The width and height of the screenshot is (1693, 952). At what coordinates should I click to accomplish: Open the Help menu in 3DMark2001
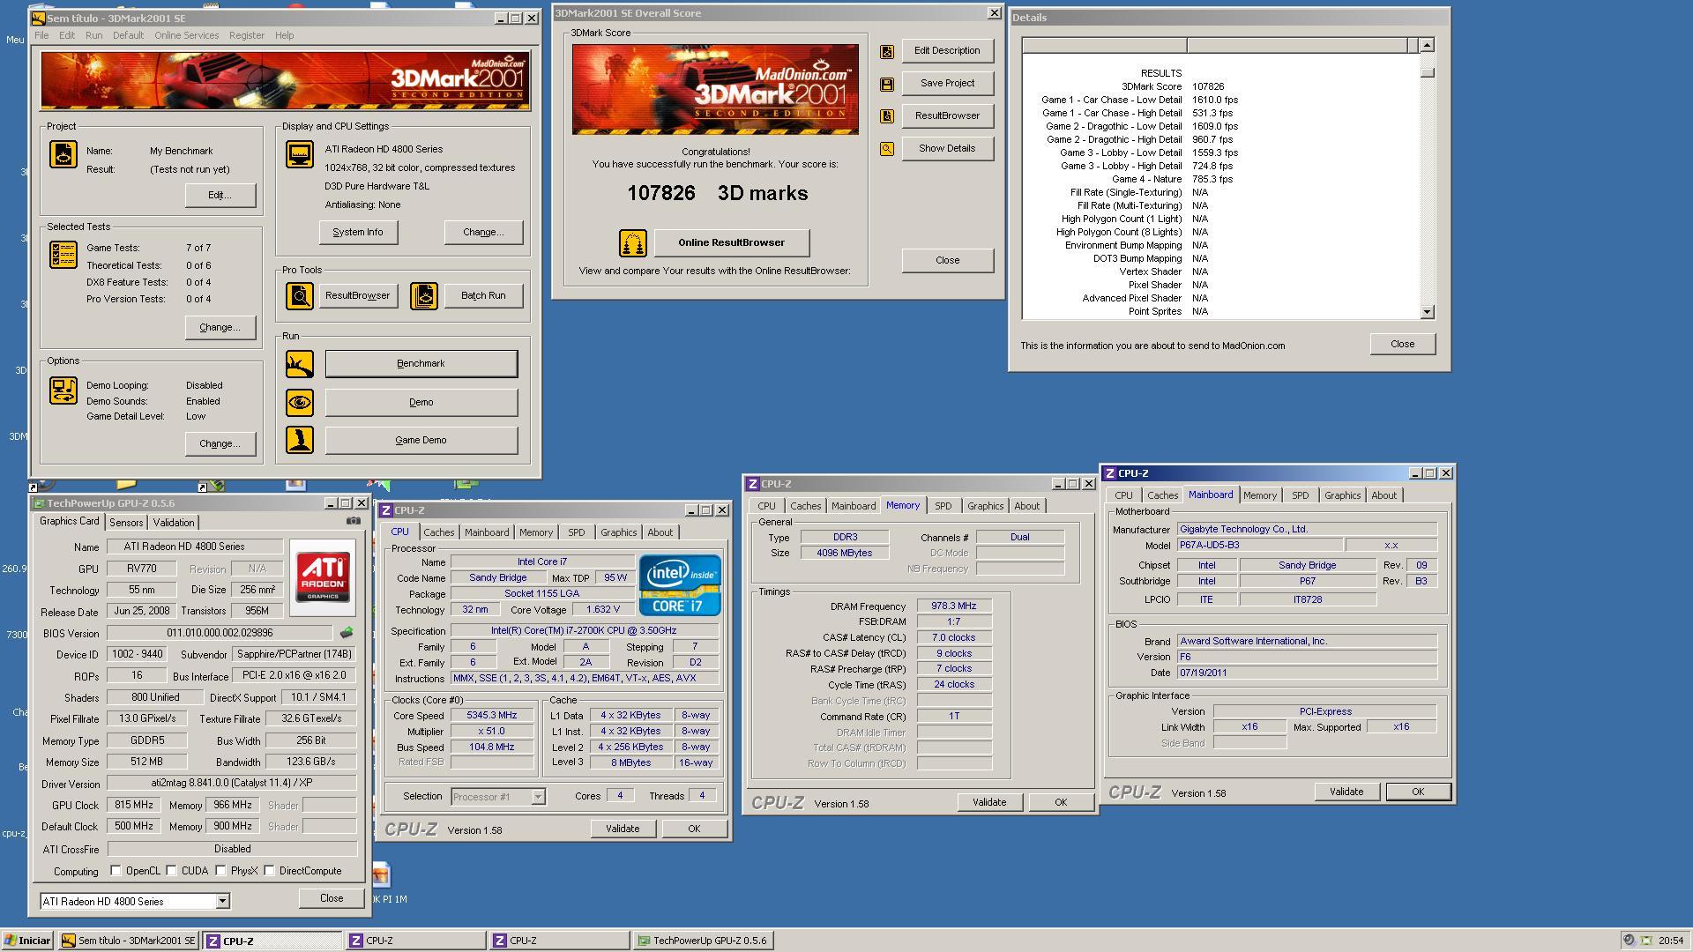point(284,35)
